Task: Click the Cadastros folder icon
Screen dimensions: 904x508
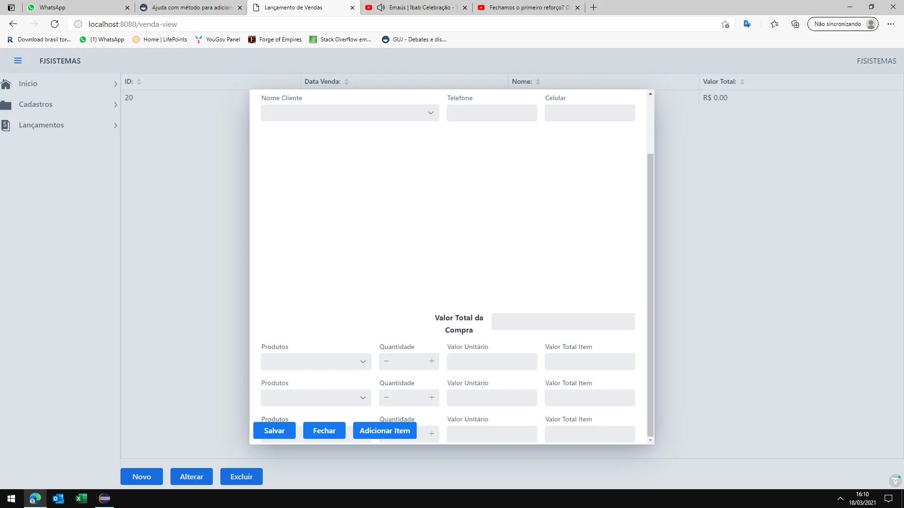Action: (x=6, y=105)
